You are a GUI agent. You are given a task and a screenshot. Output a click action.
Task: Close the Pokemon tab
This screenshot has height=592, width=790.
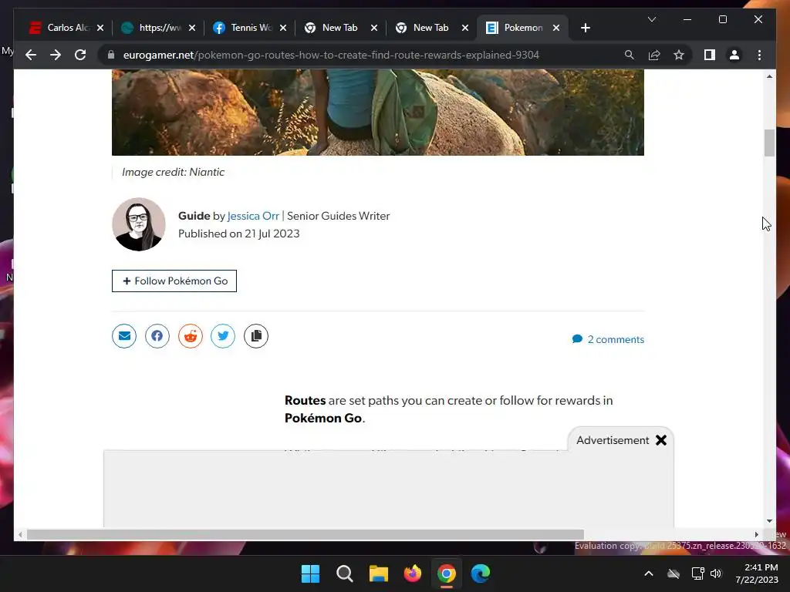point(556,28)
